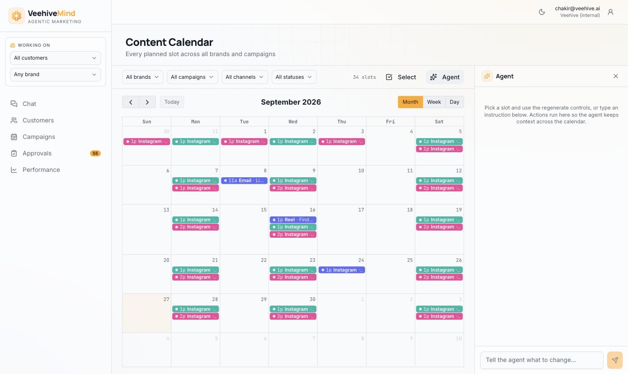
Task: Open the user profile icon
Action: pyautogui.click(x=611, y=12)
